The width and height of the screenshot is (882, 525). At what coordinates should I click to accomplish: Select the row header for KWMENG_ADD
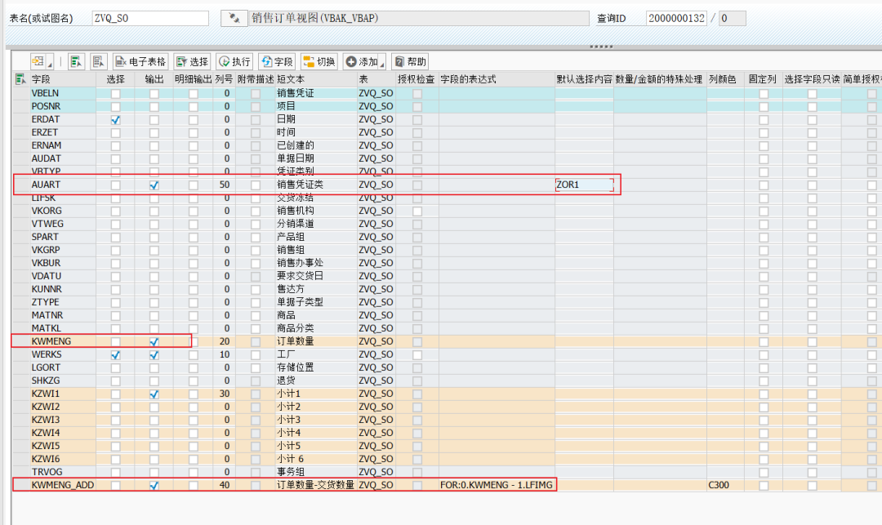[x=21, y=484]
